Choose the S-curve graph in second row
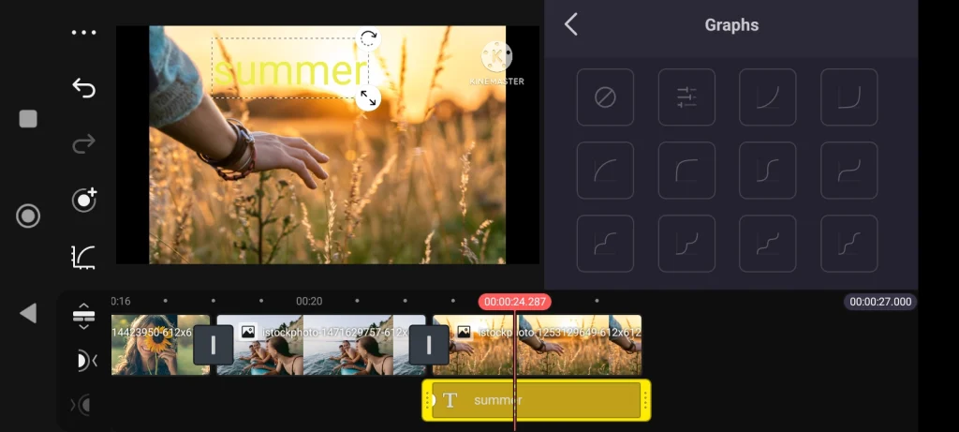 (x=768, y=171)
